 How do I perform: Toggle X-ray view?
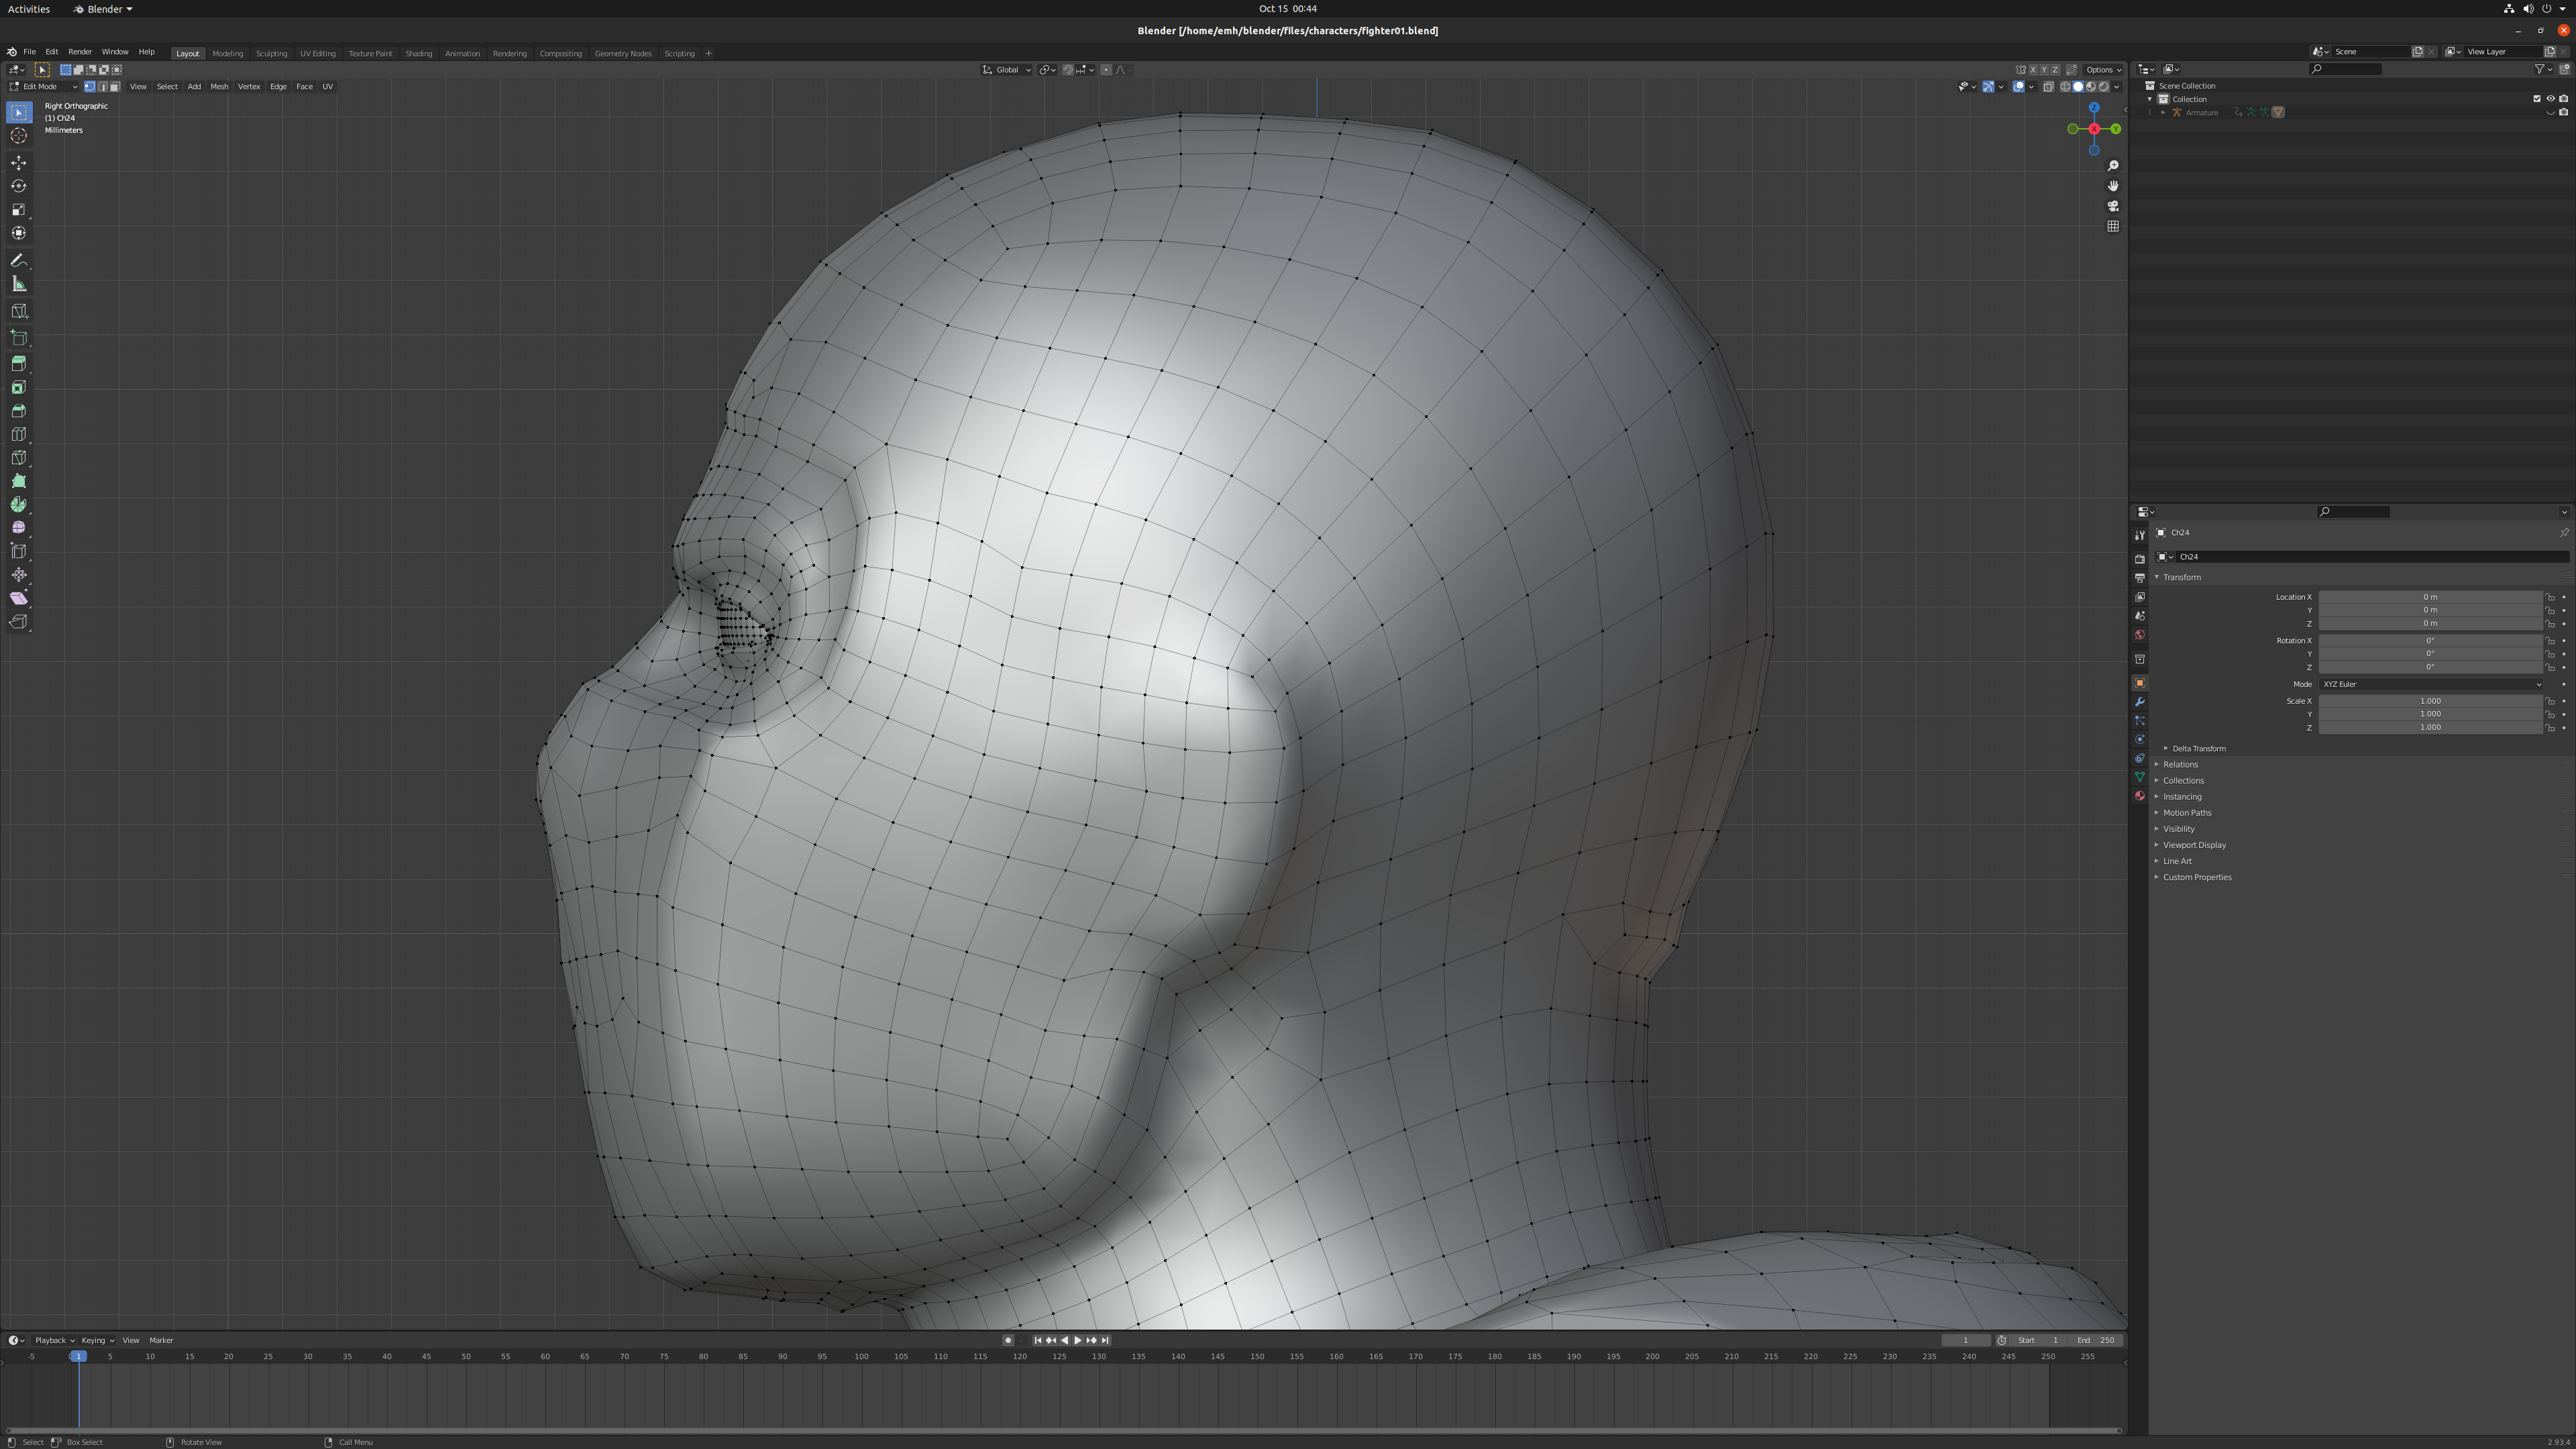pos(2048,87)
